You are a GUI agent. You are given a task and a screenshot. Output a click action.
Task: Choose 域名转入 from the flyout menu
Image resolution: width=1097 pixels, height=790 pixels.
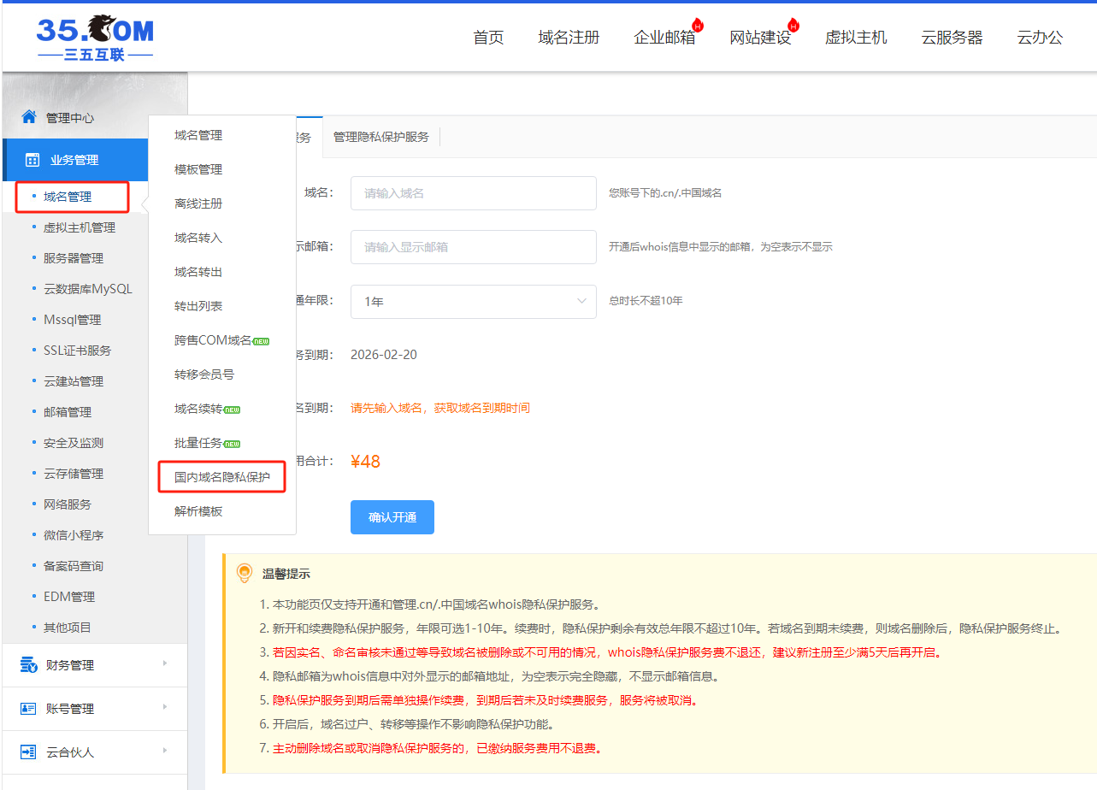point(198,238)
